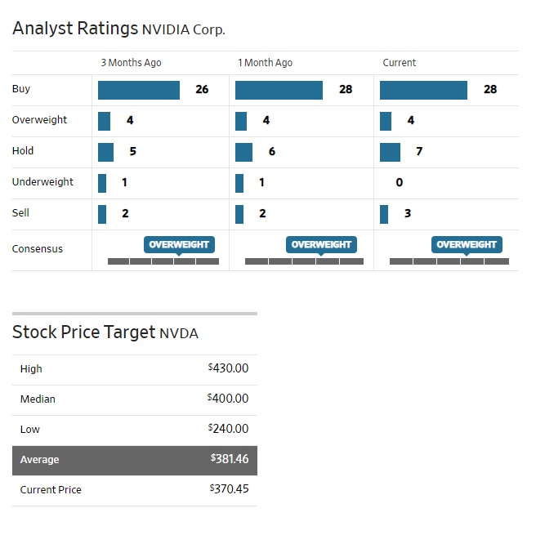Image resolution: width=536 pixels, height=544 pixels.
Task: Click the Buy bar under 3 Months Ago
Action: tap(139, 90)
